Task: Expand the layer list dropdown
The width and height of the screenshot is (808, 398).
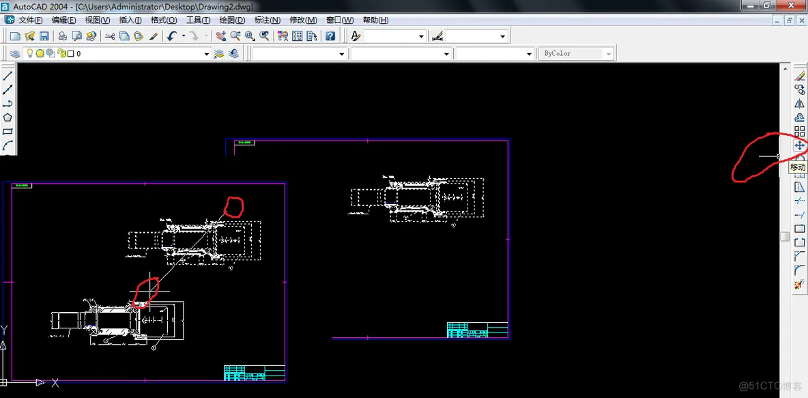Action: pyautogui.click(x=207, y=54)
